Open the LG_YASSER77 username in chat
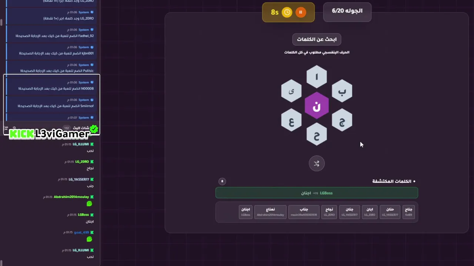Viewport: 474px width, 266px height. (79, 179)
